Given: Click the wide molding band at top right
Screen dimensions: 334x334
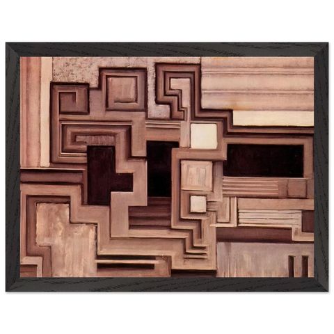Looking at the screenshot, I should 257,83.
